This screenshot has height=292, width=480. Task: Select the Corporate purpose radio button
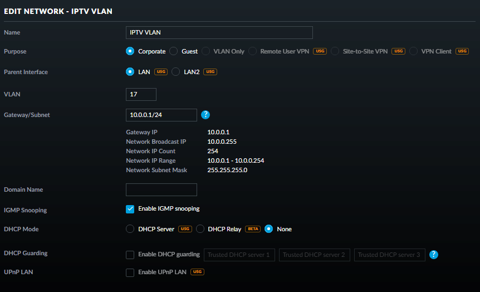[x=130, y=51]
